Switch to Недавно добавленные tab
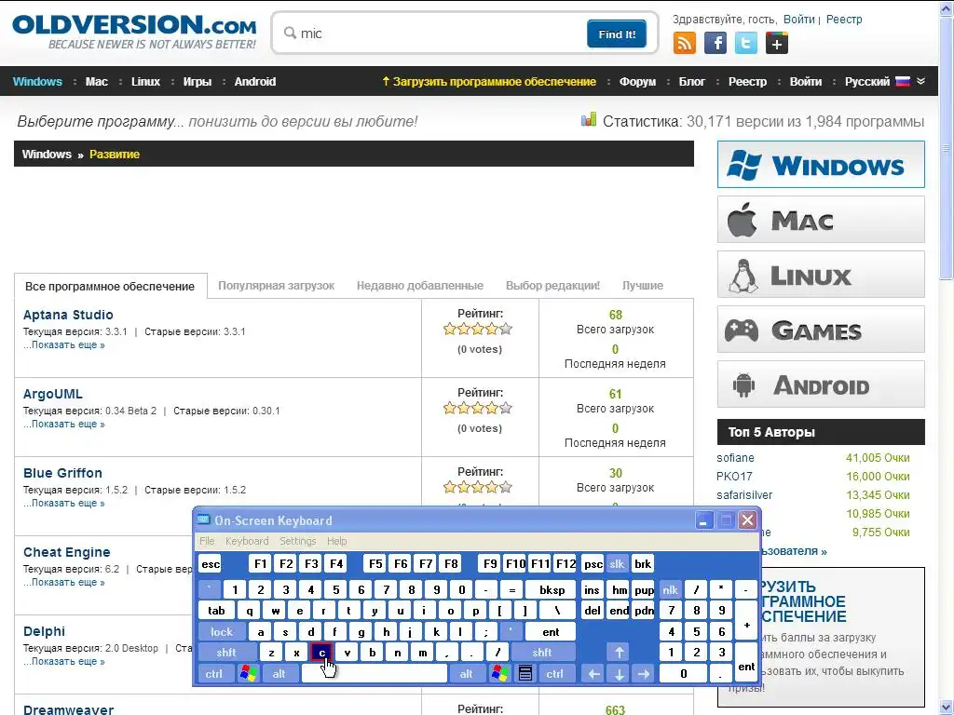Image resolution: width=954 pixels, height=715 pixels. point(420,286)
